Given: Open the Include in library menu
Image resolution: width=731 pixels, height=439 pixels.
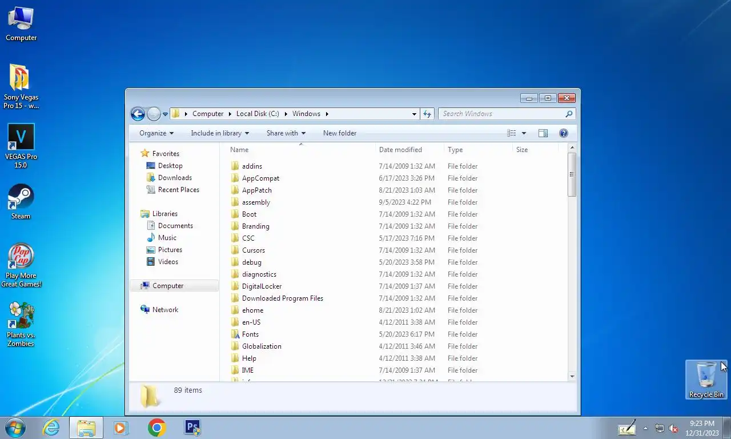Looking at the screenshot, I should [220, 133].
